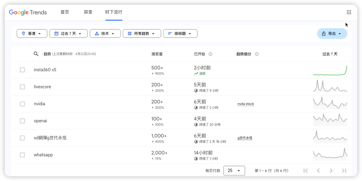This screenshot has width=362, height=181.
Task: Click the search magnifier icon beside 趋势
Action: tap(36, 54)
